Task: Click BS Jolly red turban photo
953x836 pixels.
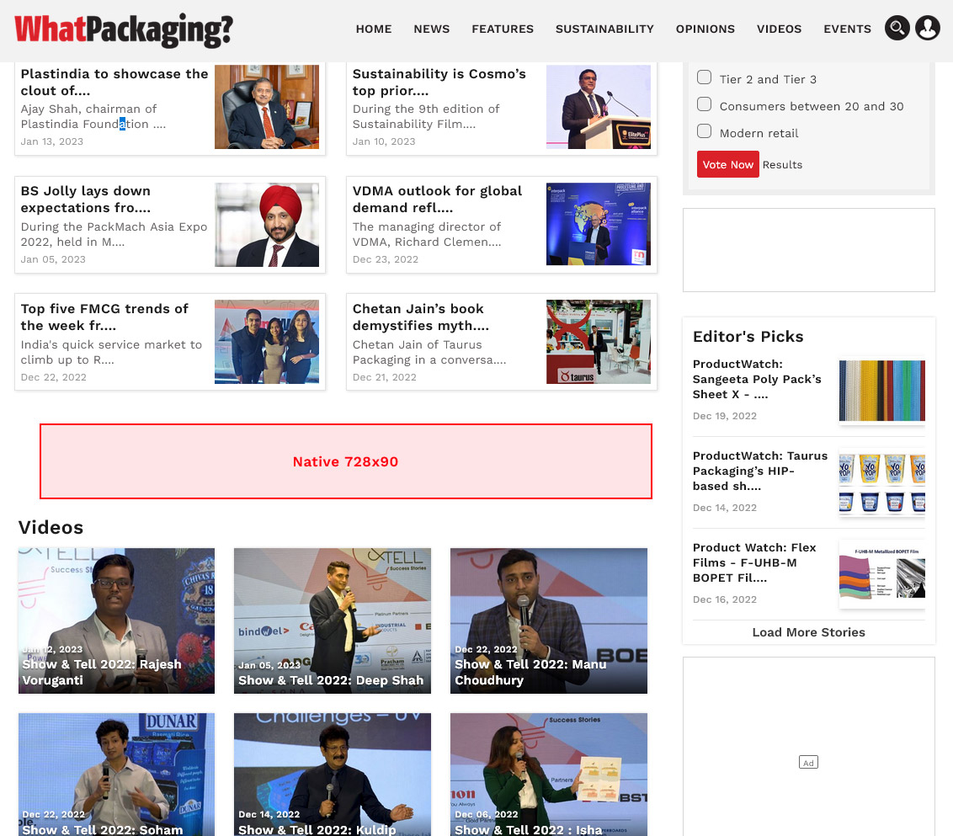Action: (x=267, y=224)
